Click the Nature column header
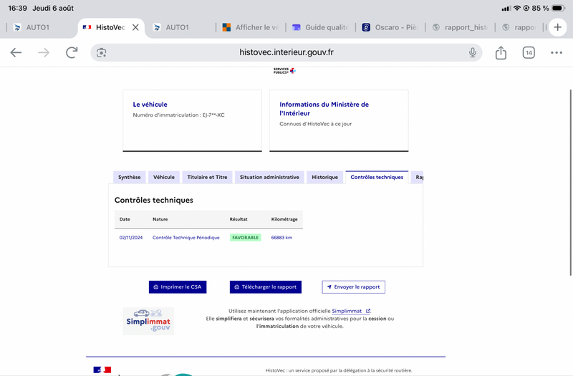The height and width of the screenshot is (376, 573). point(160,219)
